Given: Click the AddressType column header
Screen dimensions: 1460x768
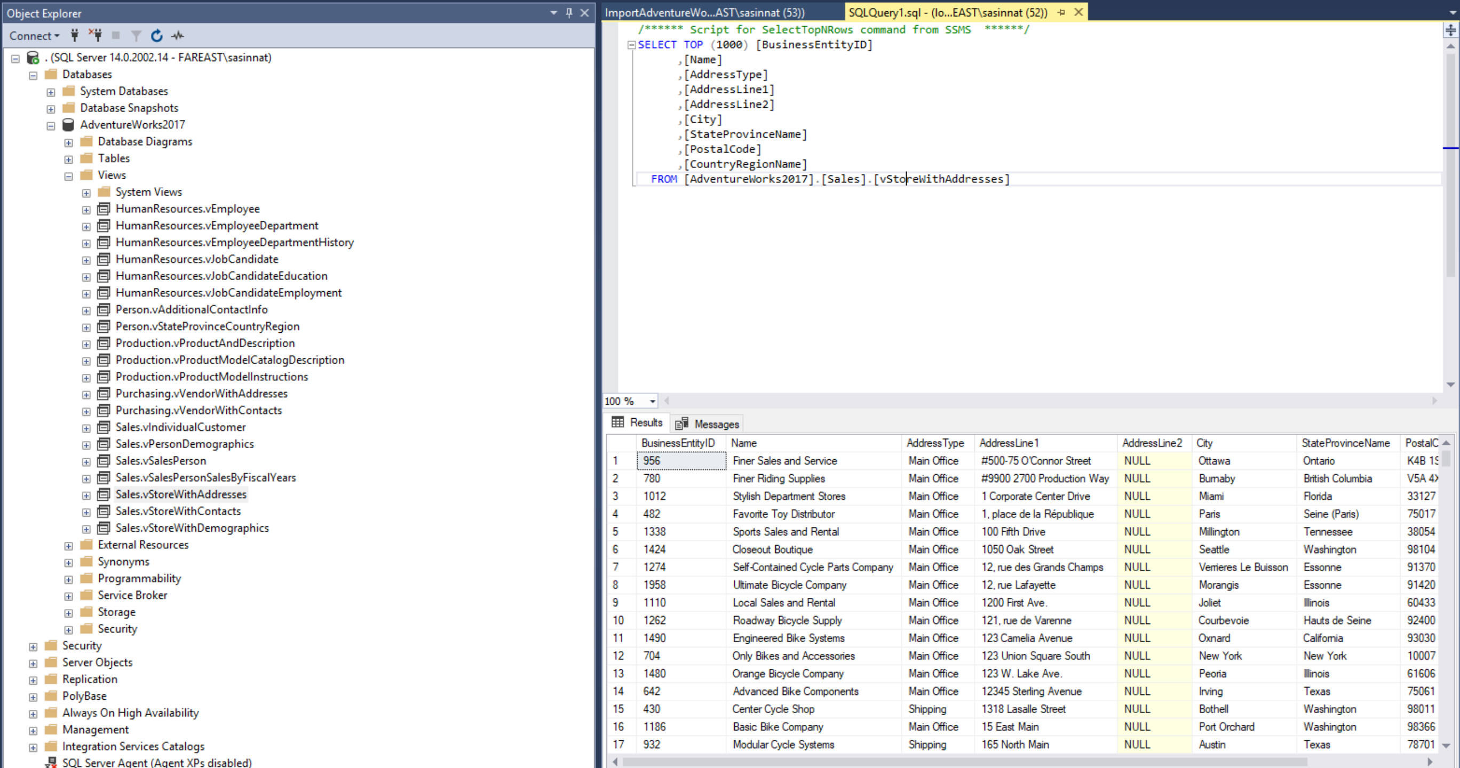Looking at the screenshot, I should pos(938,443).
